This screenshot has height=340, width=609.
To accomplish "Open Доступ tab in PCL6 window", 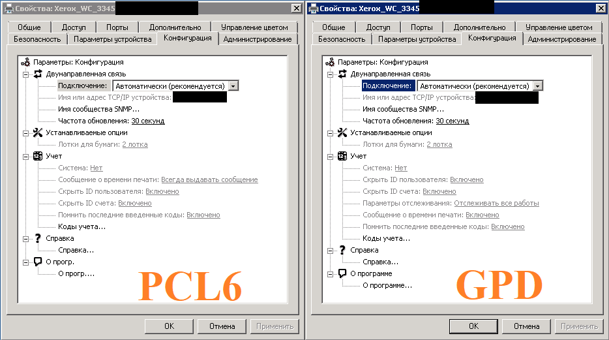I will pos(74,27).
